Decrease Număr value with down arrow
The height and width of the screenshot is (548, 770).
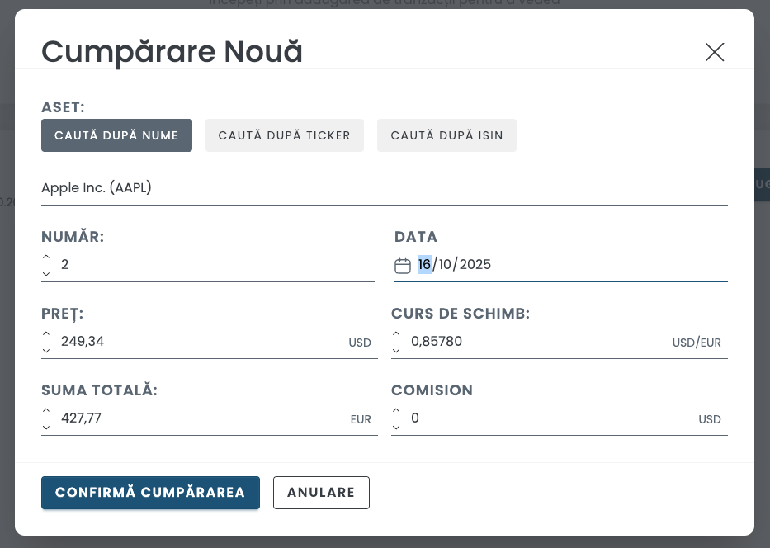46,273
